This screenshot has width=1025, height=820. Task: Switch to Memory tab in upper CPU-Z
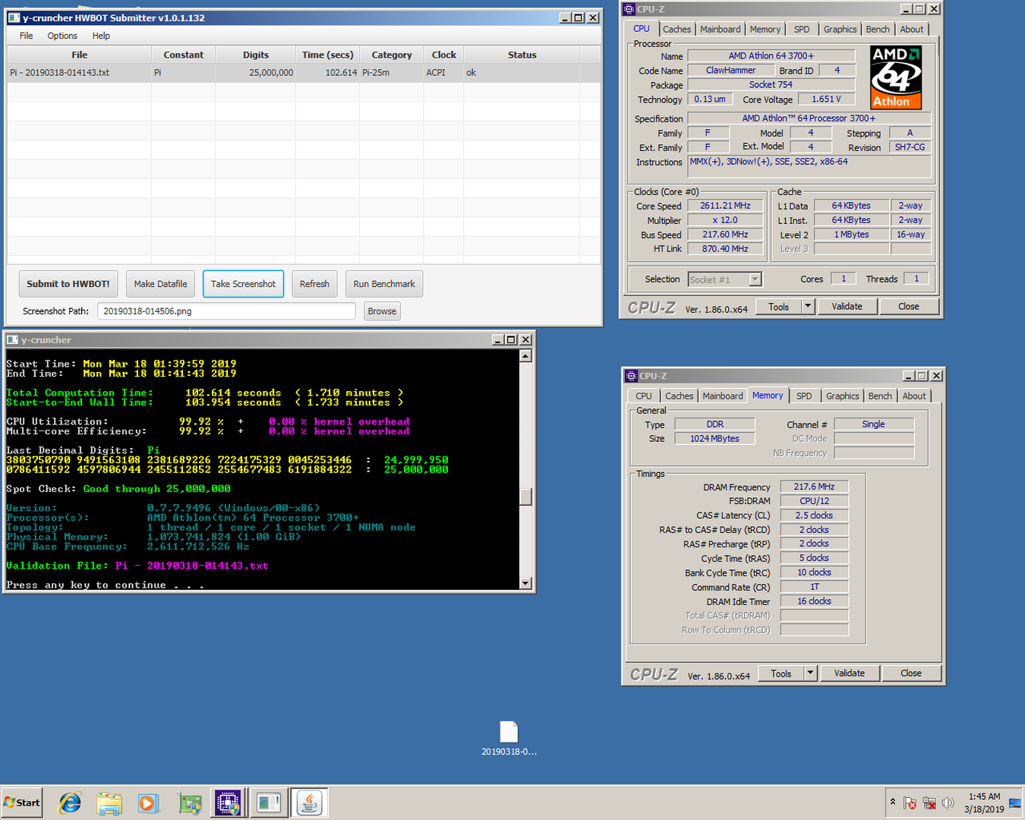click(x=765, y=30)
